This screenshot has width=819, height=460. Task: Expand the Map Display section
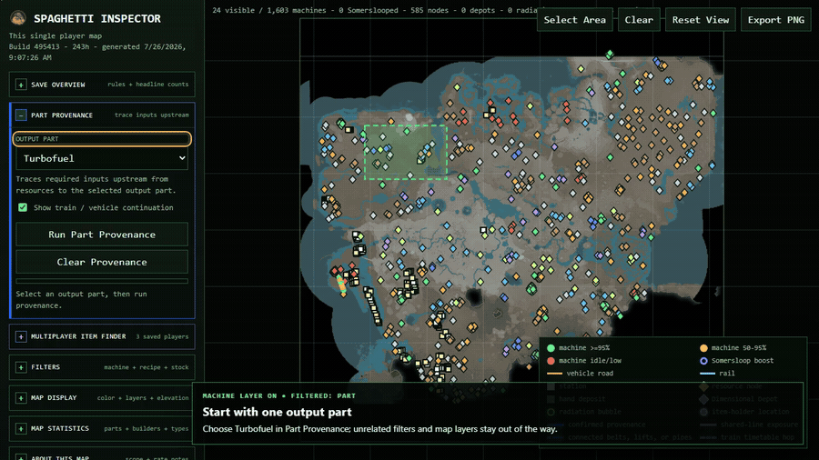[21, 398]
